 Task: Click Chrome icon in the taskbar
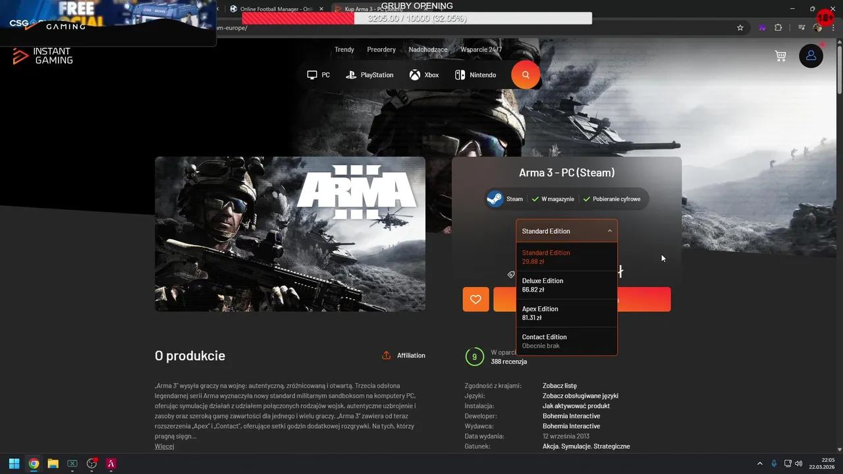(34, 463)
